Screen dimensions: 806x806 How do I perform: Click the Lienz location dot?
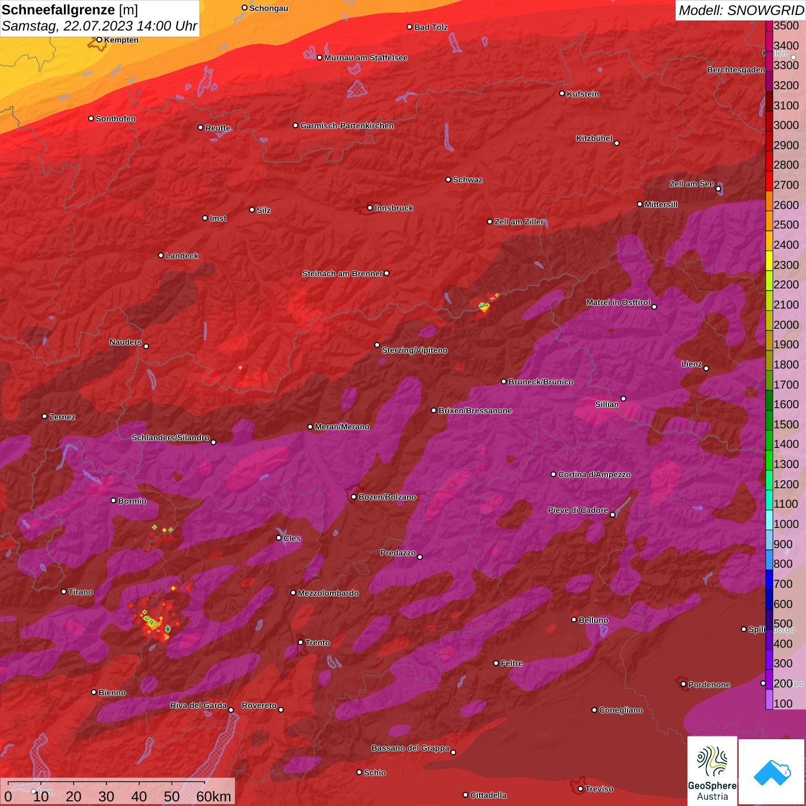[x=706, y=368]
